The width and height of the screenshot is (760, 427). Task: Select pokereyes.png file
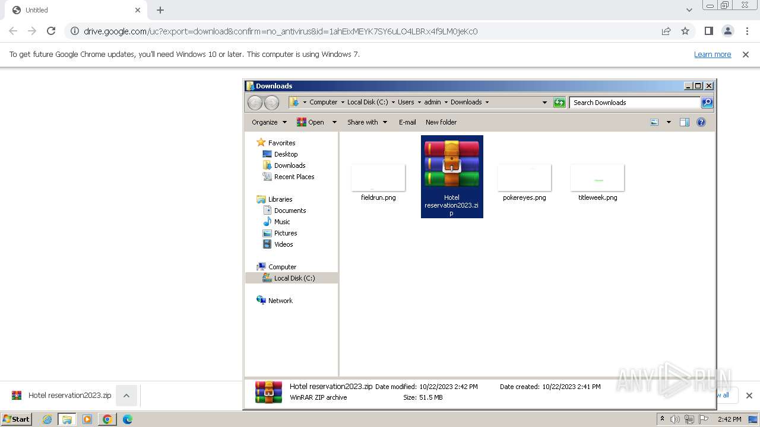pyautogui.click(x=524, y=183)
